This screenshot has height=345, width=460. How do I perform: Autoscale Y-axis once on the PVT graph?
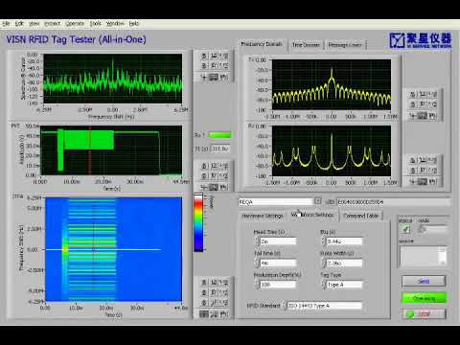[x=214, y=175]
